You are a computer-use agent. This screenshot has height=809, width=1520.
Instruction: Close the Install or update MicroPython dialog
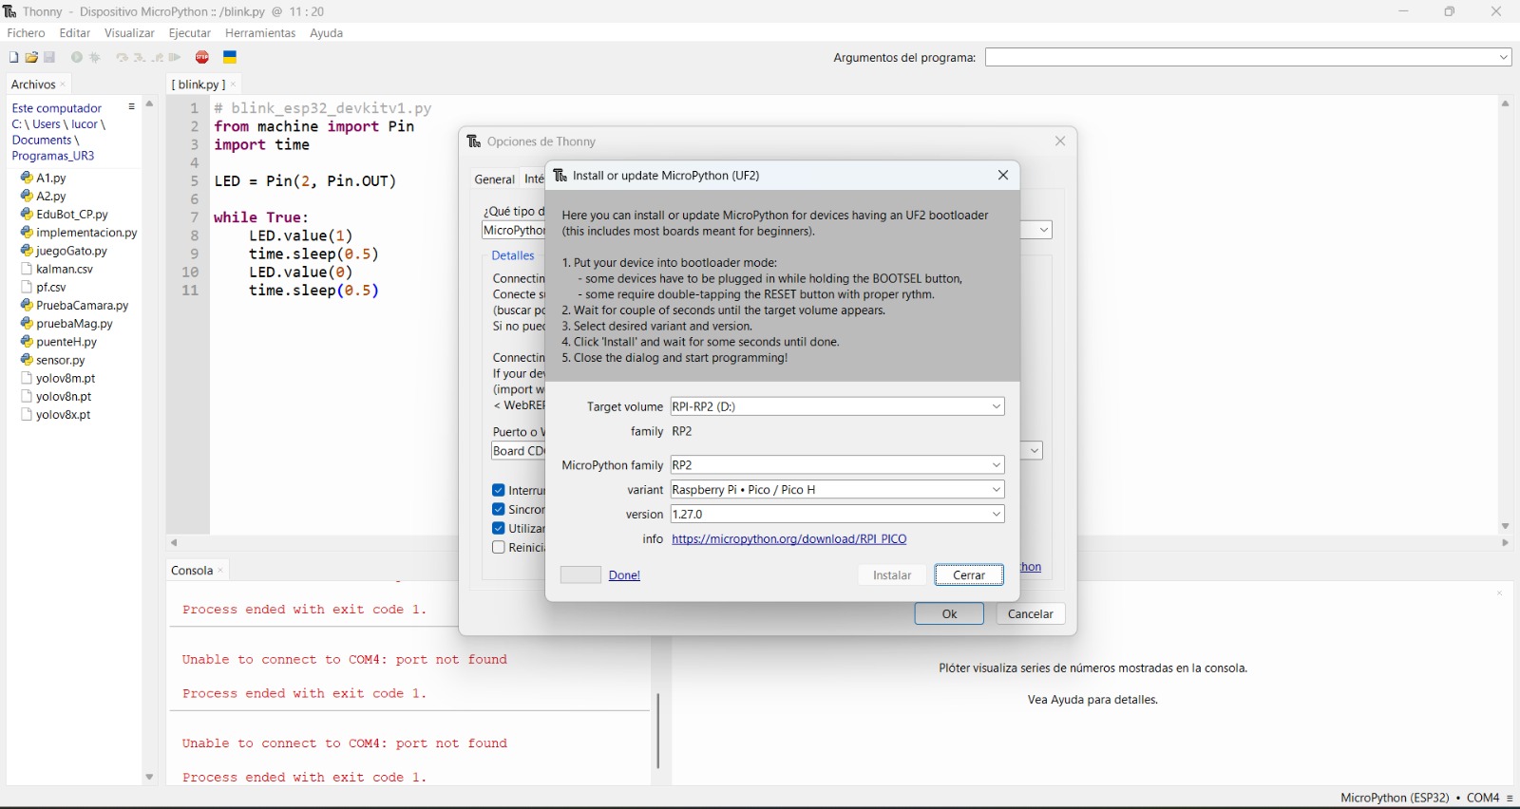[x=1003, y=175]
